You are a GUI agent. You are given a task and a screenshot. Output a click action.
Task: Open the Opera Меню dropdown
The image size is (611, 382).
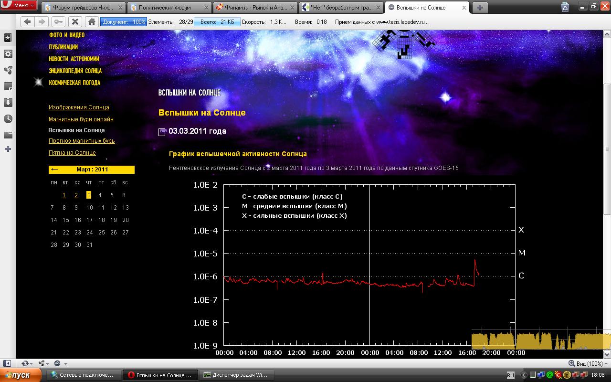pos(19,6)
